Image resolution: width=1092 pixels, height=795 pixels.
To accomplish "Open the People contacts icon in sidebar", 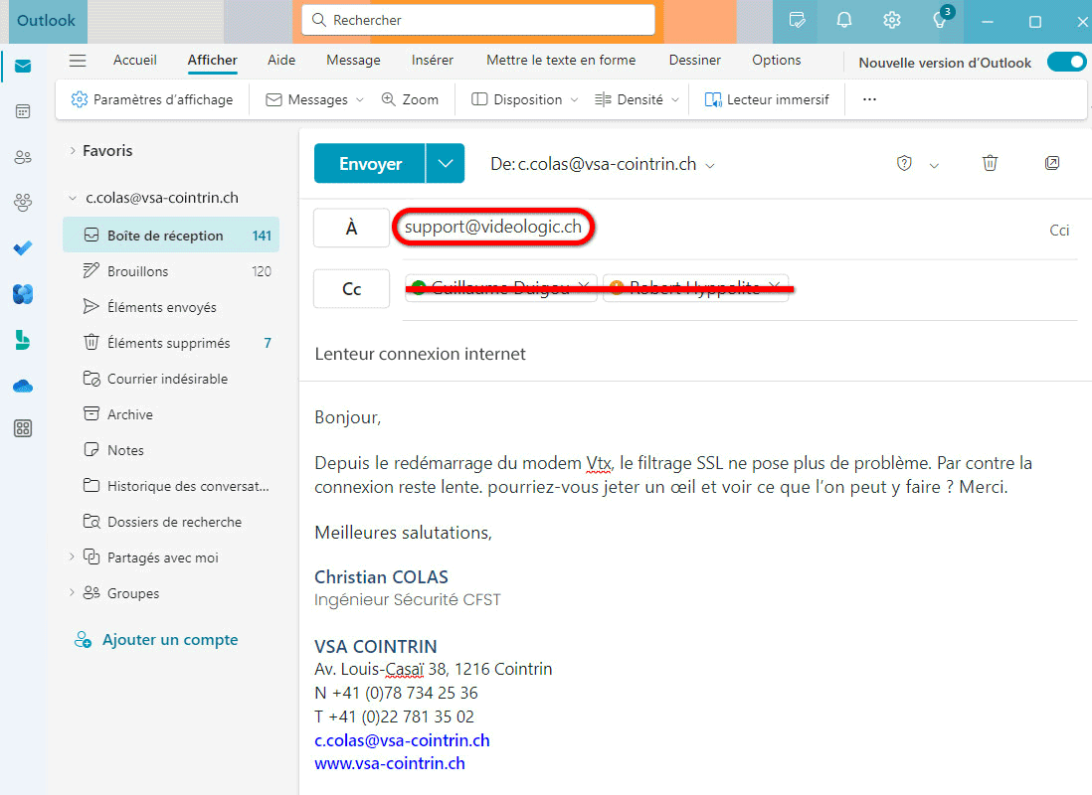I will click(23, 157).
